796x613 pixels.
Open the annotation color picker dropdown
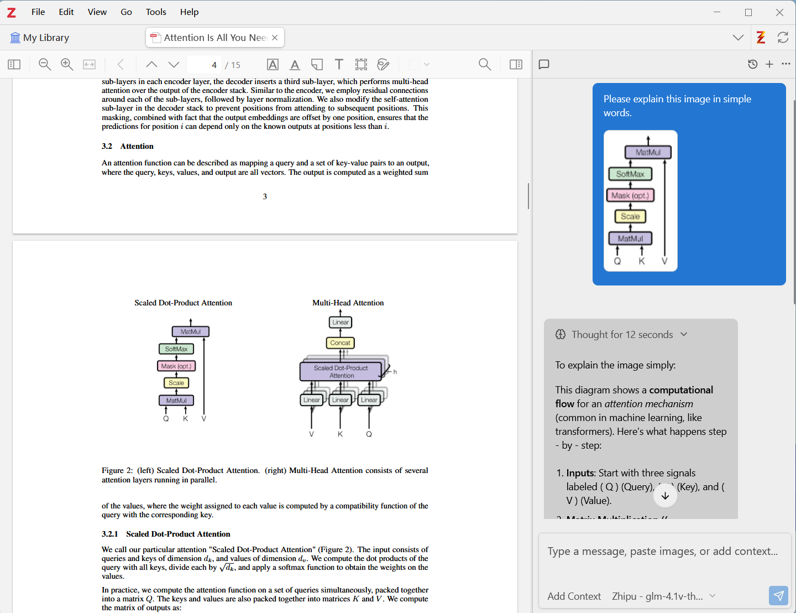(x=419, y=64)
